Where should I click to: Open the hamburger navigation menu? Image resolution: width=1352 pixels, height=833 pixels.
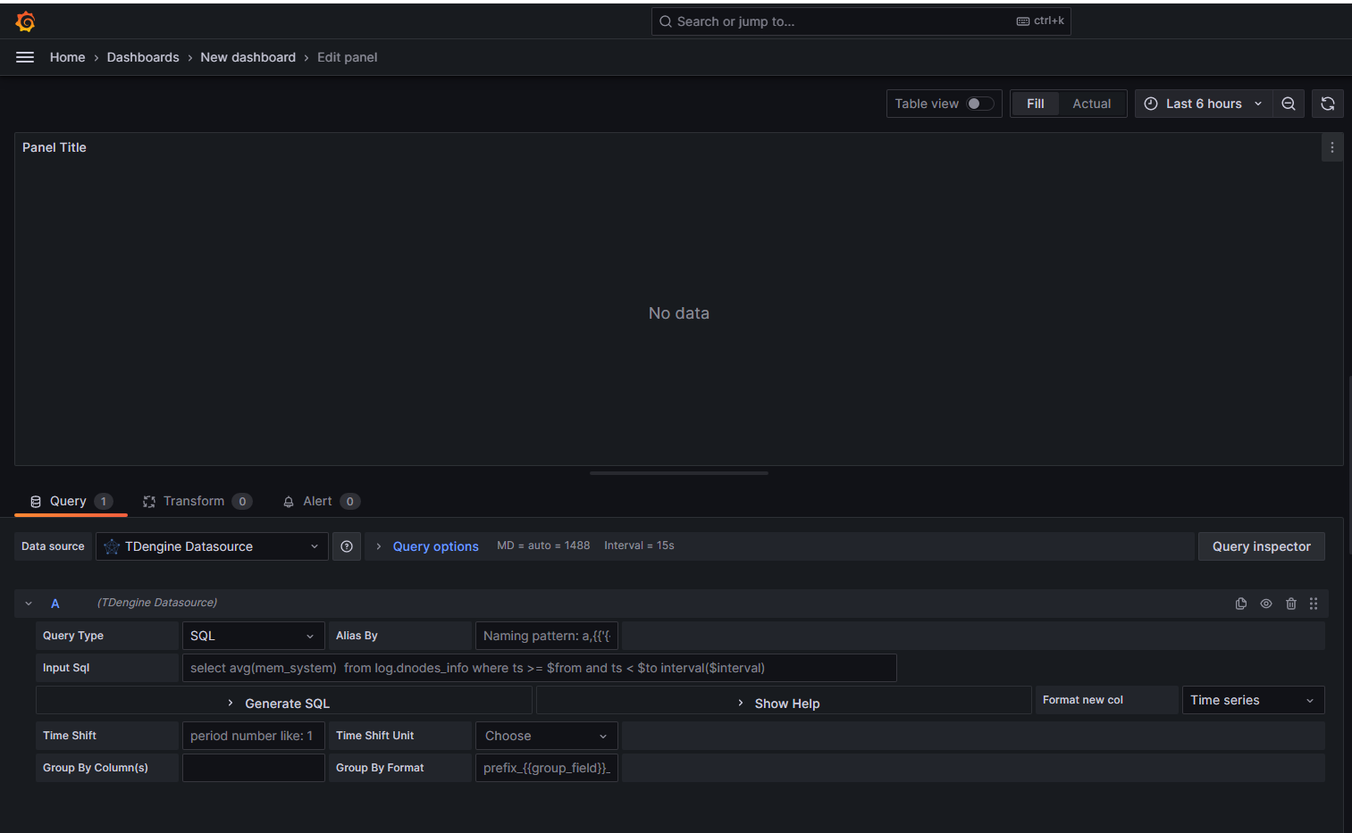(25, 57)
